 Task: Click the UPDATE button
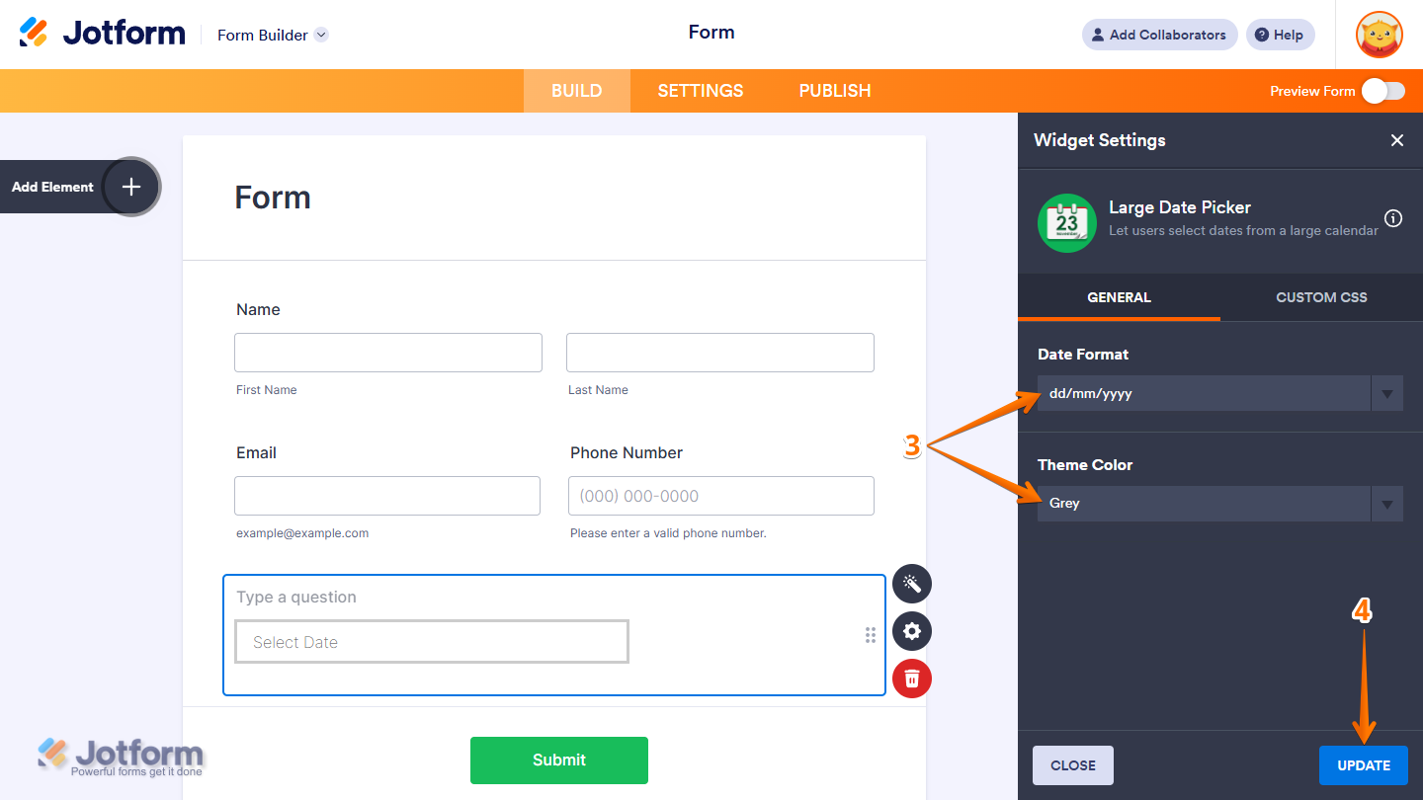[1364, 764]
